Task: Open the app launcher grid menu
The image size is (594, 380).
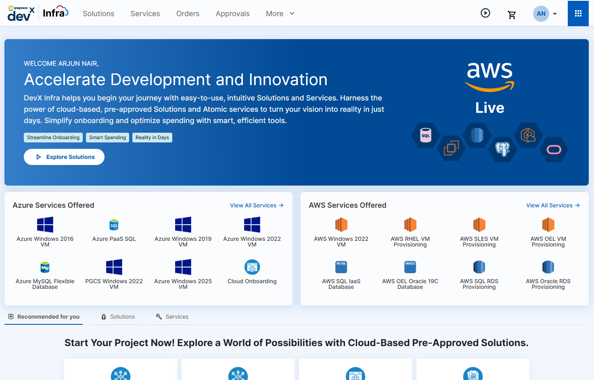Action: tap(578, 13)
